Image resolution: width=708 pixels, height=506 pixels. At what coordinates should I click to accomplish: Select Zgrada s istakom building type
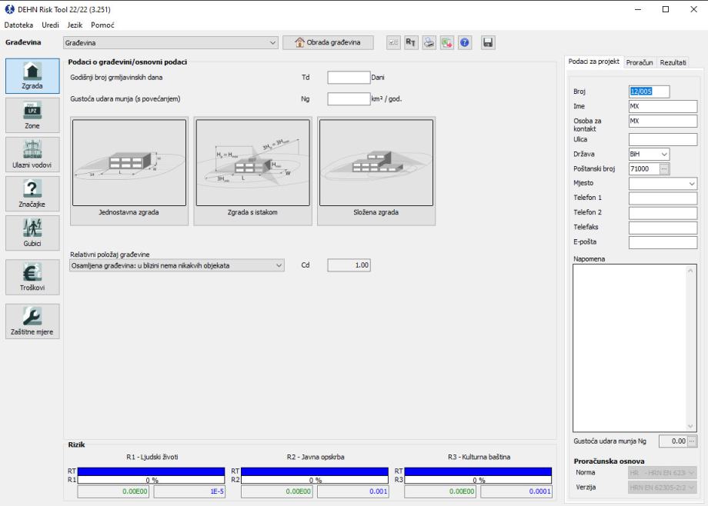(253, 171)
